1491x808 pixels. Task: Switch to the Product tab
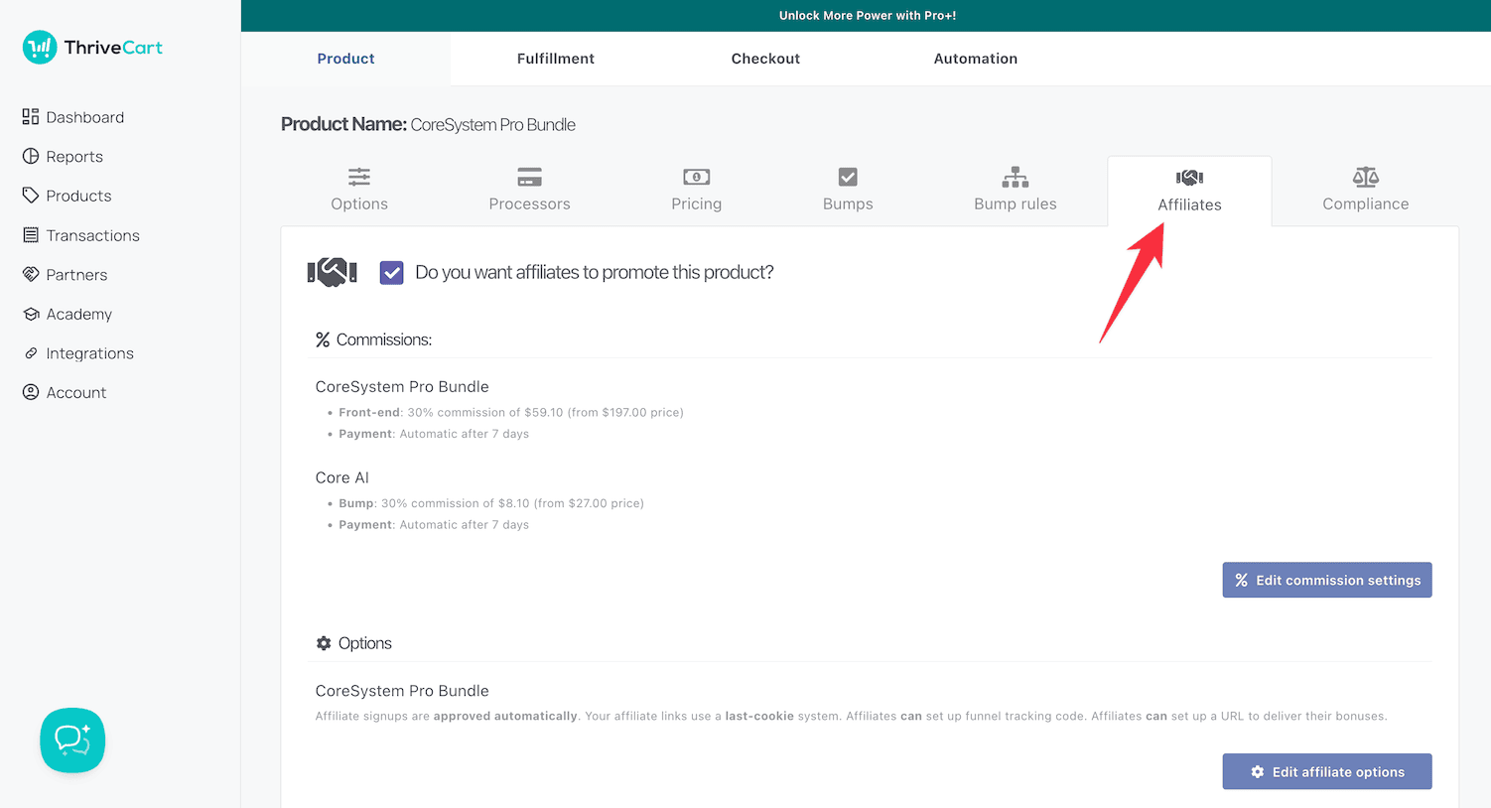click(x=345, y=59)
